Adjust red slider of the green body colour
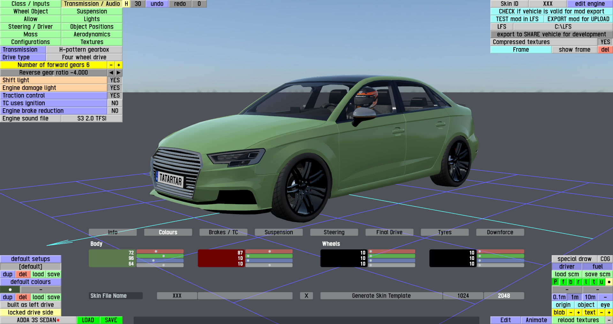 tap(160, 252)
